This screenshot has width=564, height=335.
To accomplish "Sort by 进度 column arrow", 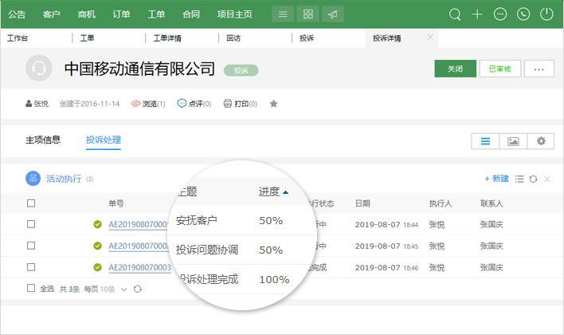I will 286,192.
